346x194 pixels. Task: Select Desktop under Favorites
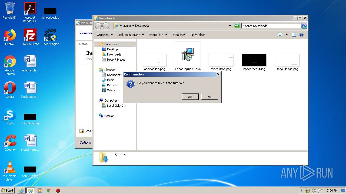(x=112, y=49)
